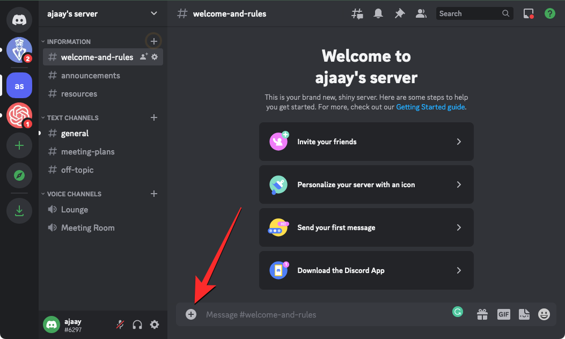
Task: Click the Invite your friends button
Action: (366, 142)
